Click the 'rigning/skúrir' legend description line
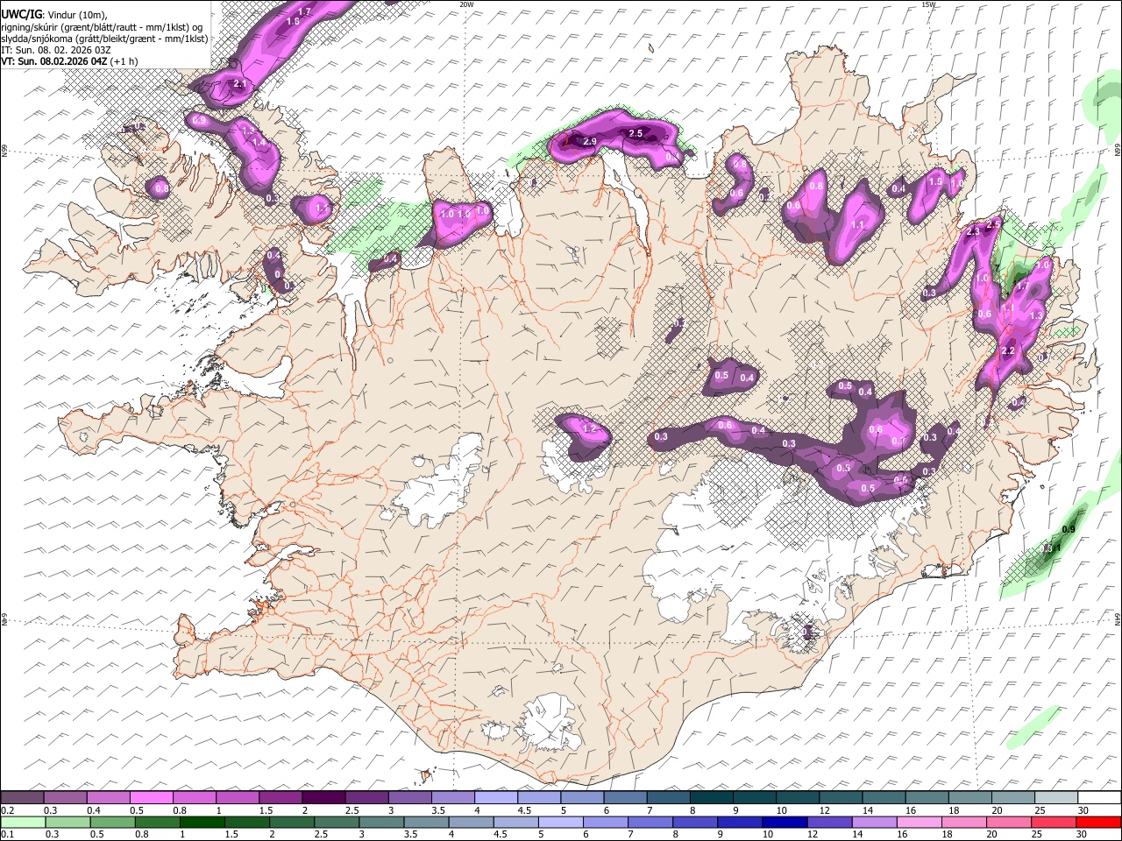 pos(102,26)
